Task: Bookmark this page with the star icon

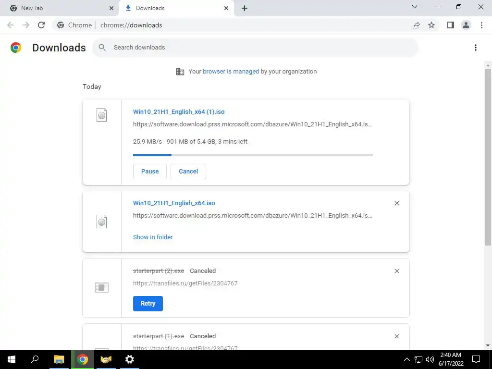Action: point(431,25)
